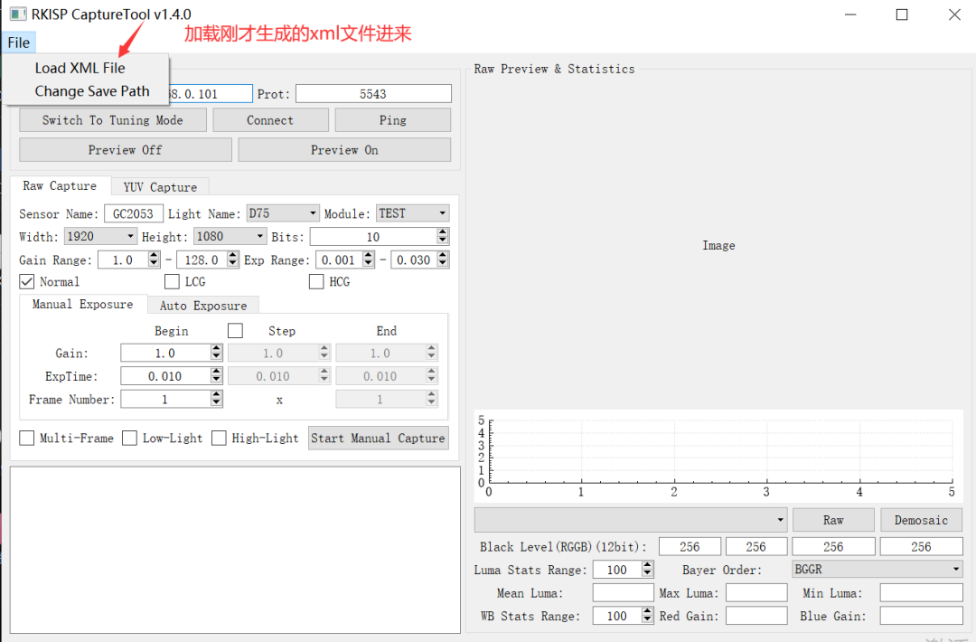Enable the HCG checkbox

tap(316, 281)
